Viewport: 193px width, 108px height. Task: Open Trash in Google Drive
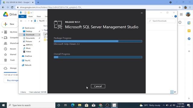(12, 60)
